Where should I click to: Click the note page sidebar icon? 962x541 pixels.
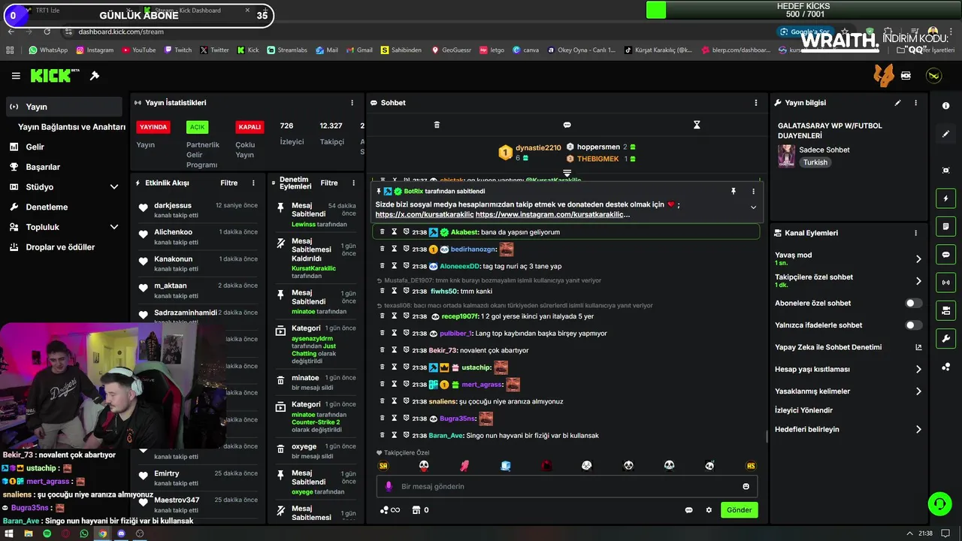click(945, 226)
